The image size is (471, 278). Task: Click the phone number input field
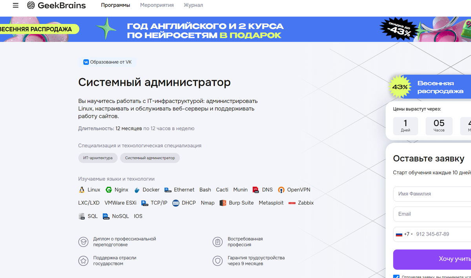click(x=443, y=234)
